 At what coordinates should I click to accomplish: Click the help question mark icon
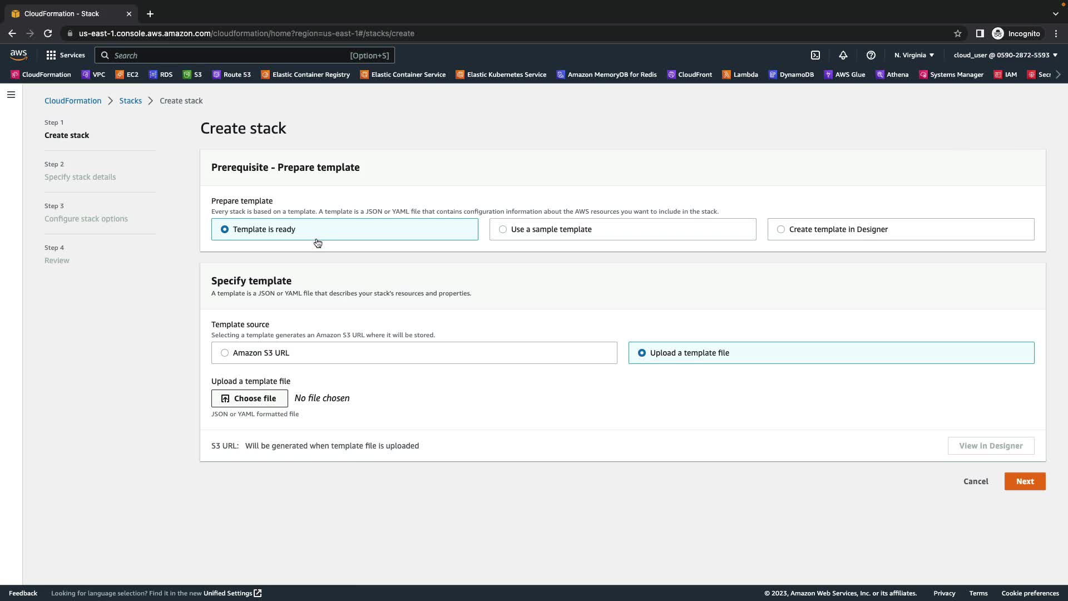871,55
